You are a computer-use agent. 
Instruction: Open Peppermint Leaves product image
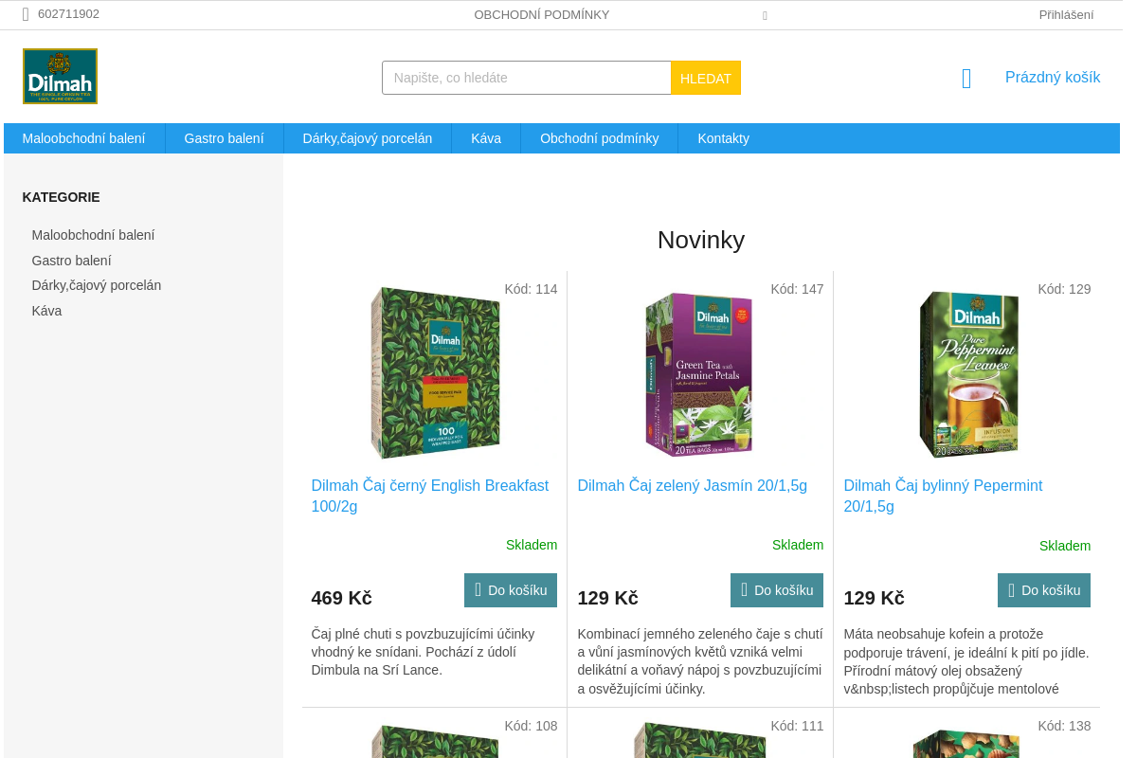click(x=968, y=374)
